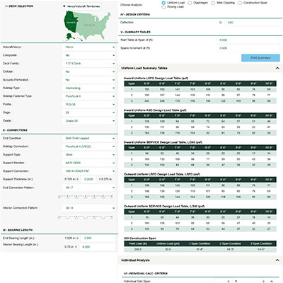Viewport: 283px width, 283px height.
Task: Expand the Verco/Vulcraft Territories disclosure
Action: point(81,6)
